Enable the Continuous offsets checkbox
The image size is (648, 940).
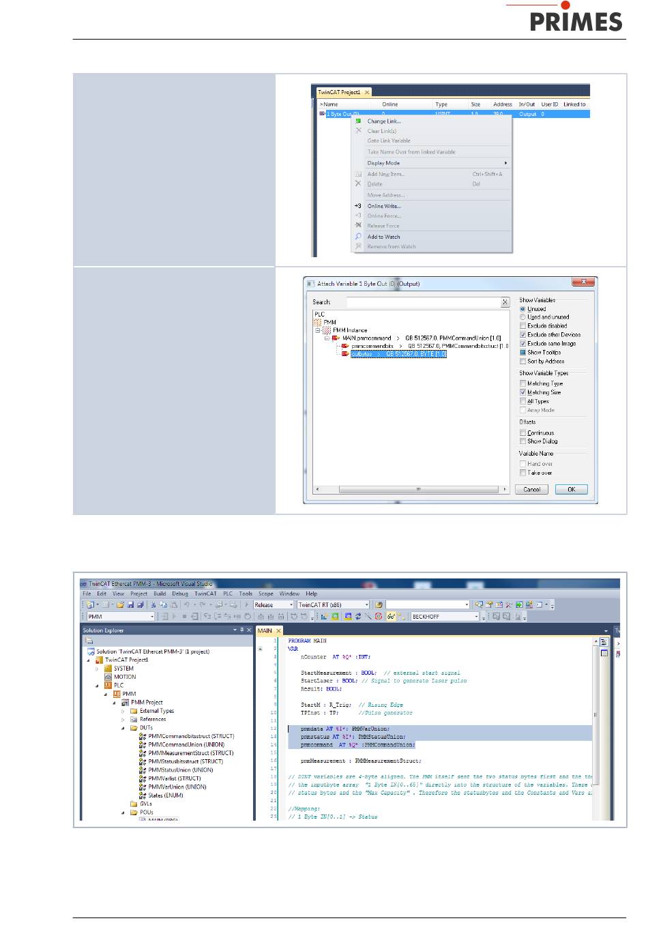pos(523,432)
